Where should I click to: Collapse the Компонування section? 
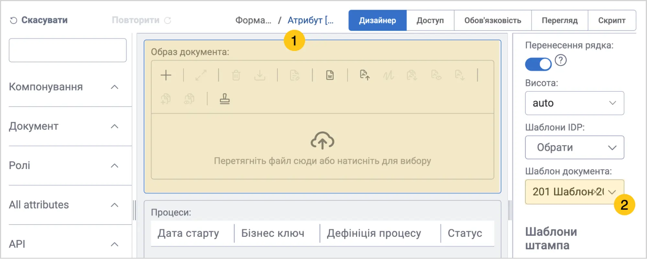pos(115,87)
